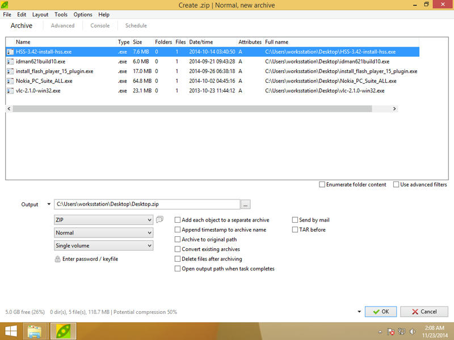Click file icon next to vlc-2.1.0-win32.exe

pyautogui.click(x=10, y=91)
